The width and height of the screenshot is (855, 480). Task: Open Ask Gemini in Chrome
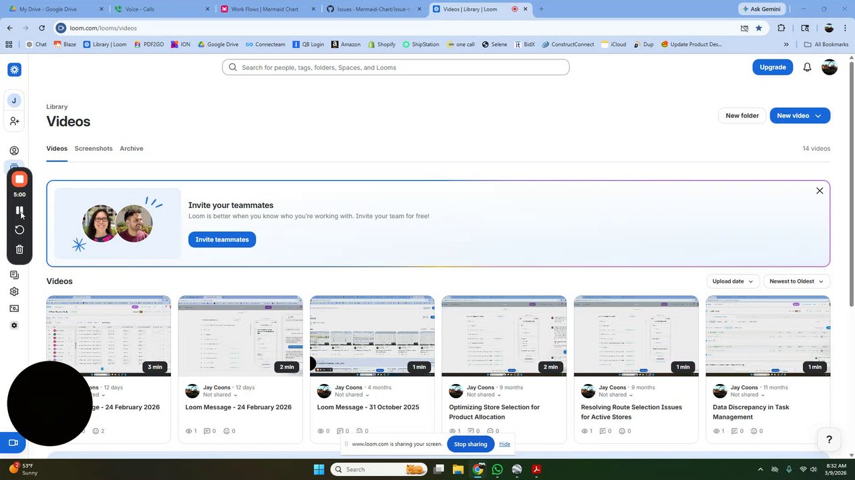click(761, 9)
